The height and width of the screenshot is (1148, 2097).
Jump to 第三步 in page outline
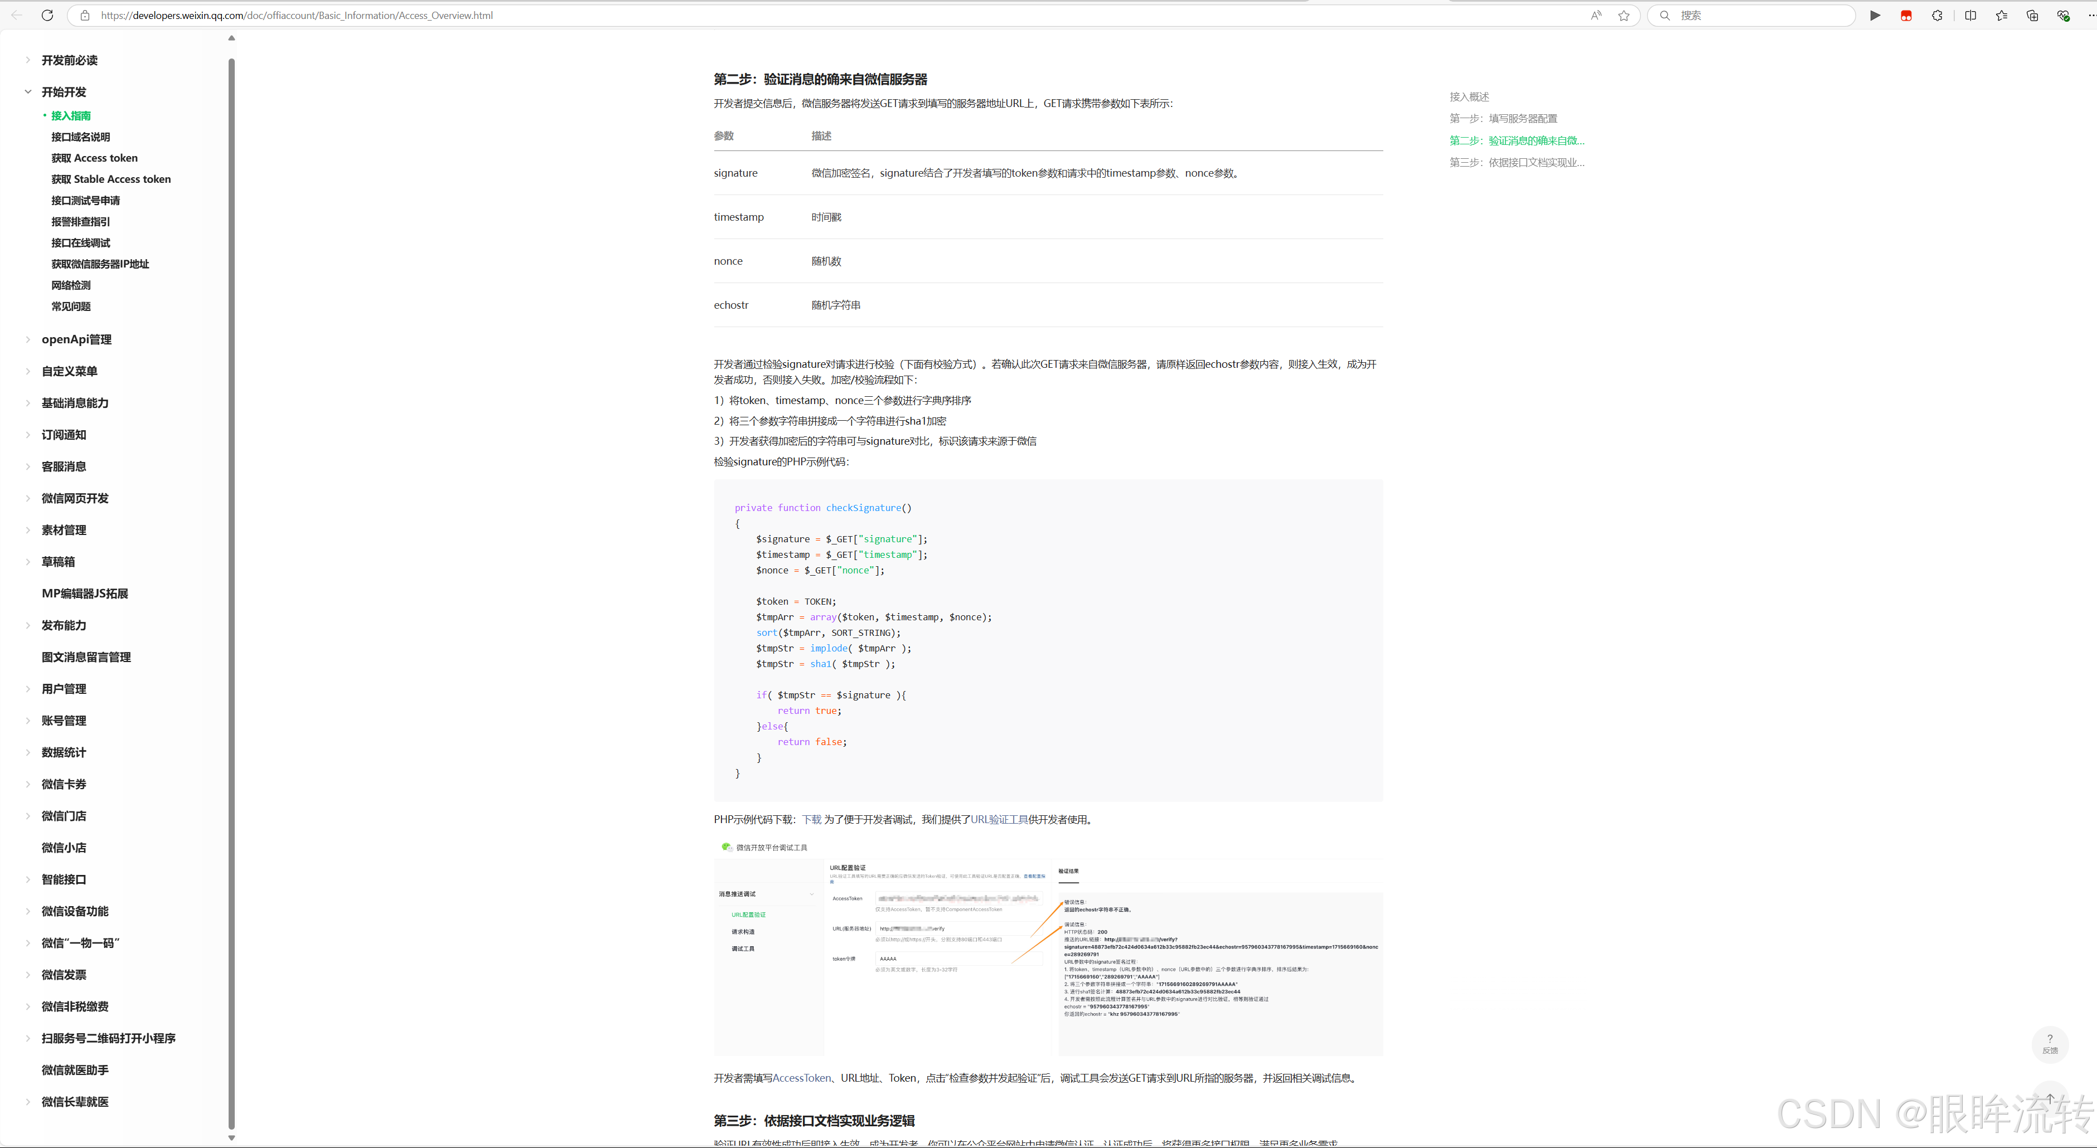click(x=1517, y=162)
